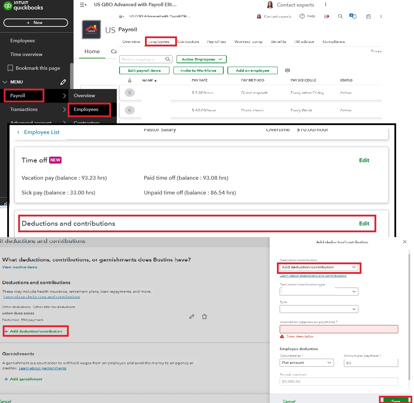Viewport: 414px width, 403px height.
Task: Click Contact experts avatar in inner header
Action: (x=259, y=16)
